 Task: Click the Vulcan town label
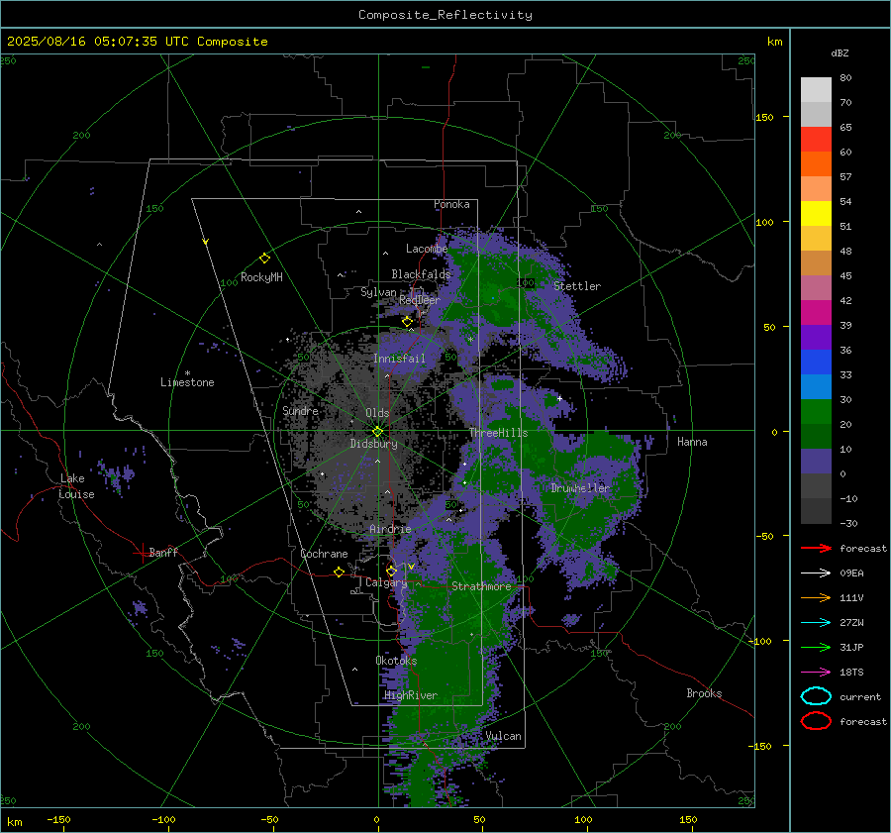[x=503, y=736]
